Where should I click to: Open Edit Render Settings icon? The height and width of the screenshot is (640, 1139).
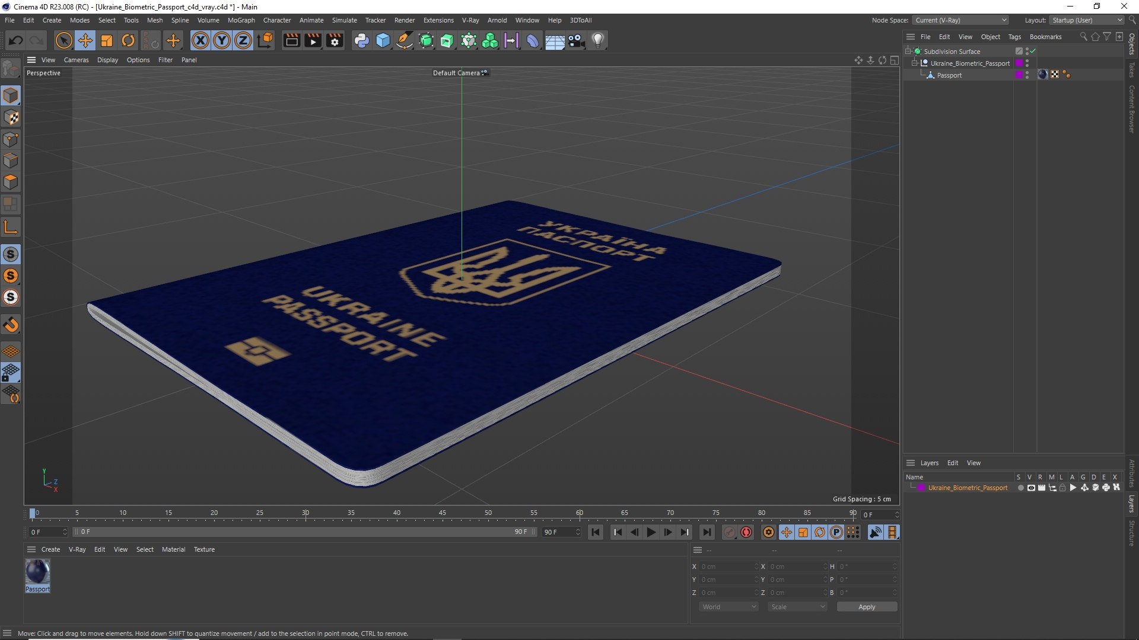335,40
